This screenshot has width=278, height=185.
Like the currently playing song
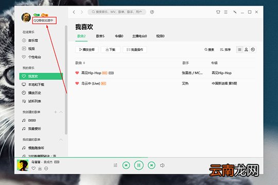(x=33, y=169)
